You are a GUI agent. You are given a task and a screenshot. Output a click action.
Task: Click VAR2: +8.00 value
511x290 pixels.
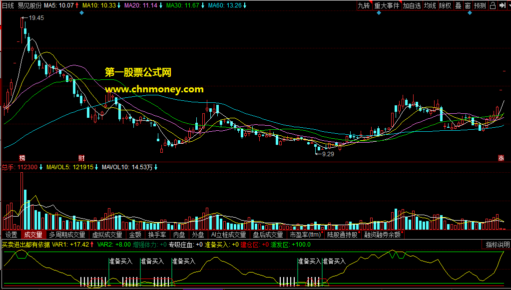coord(114,245)
